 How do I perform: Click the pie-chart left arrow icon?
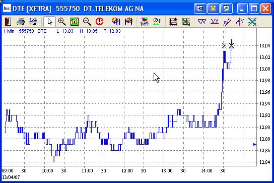[x=116, y=22]
